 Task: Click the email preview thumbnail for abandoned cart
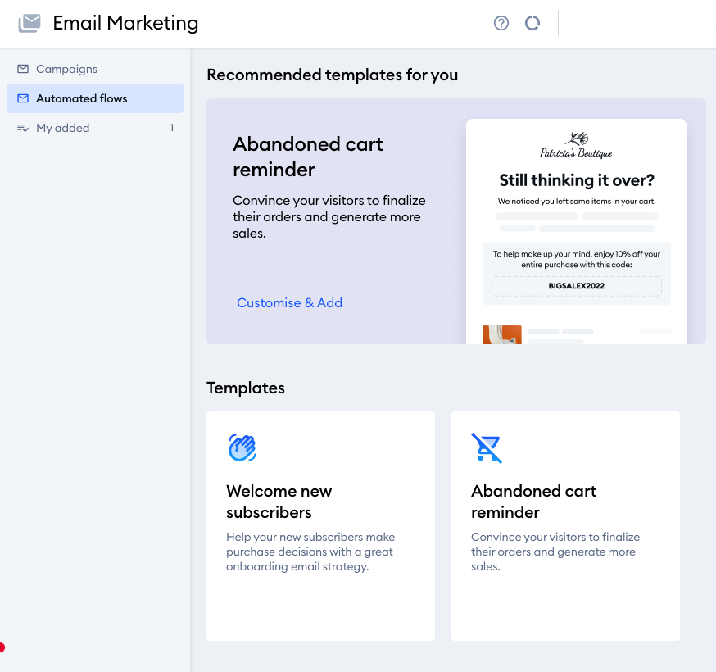(576, 232)
